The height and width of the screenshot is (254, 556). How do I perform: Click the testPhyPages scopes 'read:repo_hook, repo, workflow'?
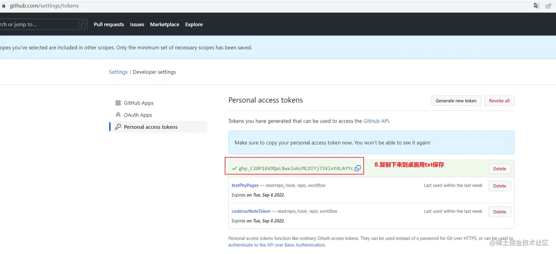295,185
